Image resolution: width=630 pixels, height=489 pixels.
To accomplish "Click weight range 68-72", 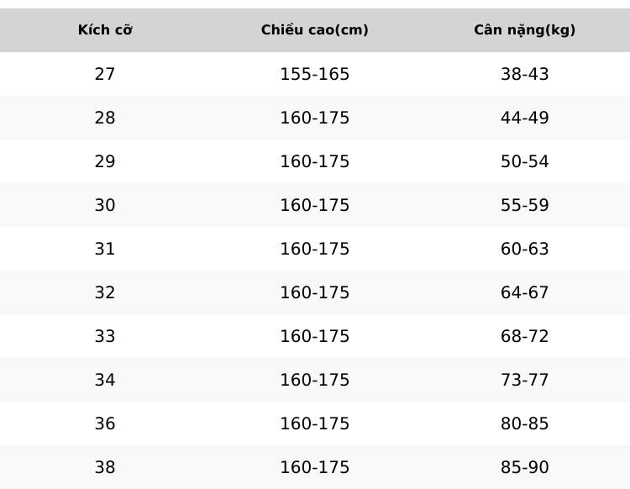I will (524, 336).
